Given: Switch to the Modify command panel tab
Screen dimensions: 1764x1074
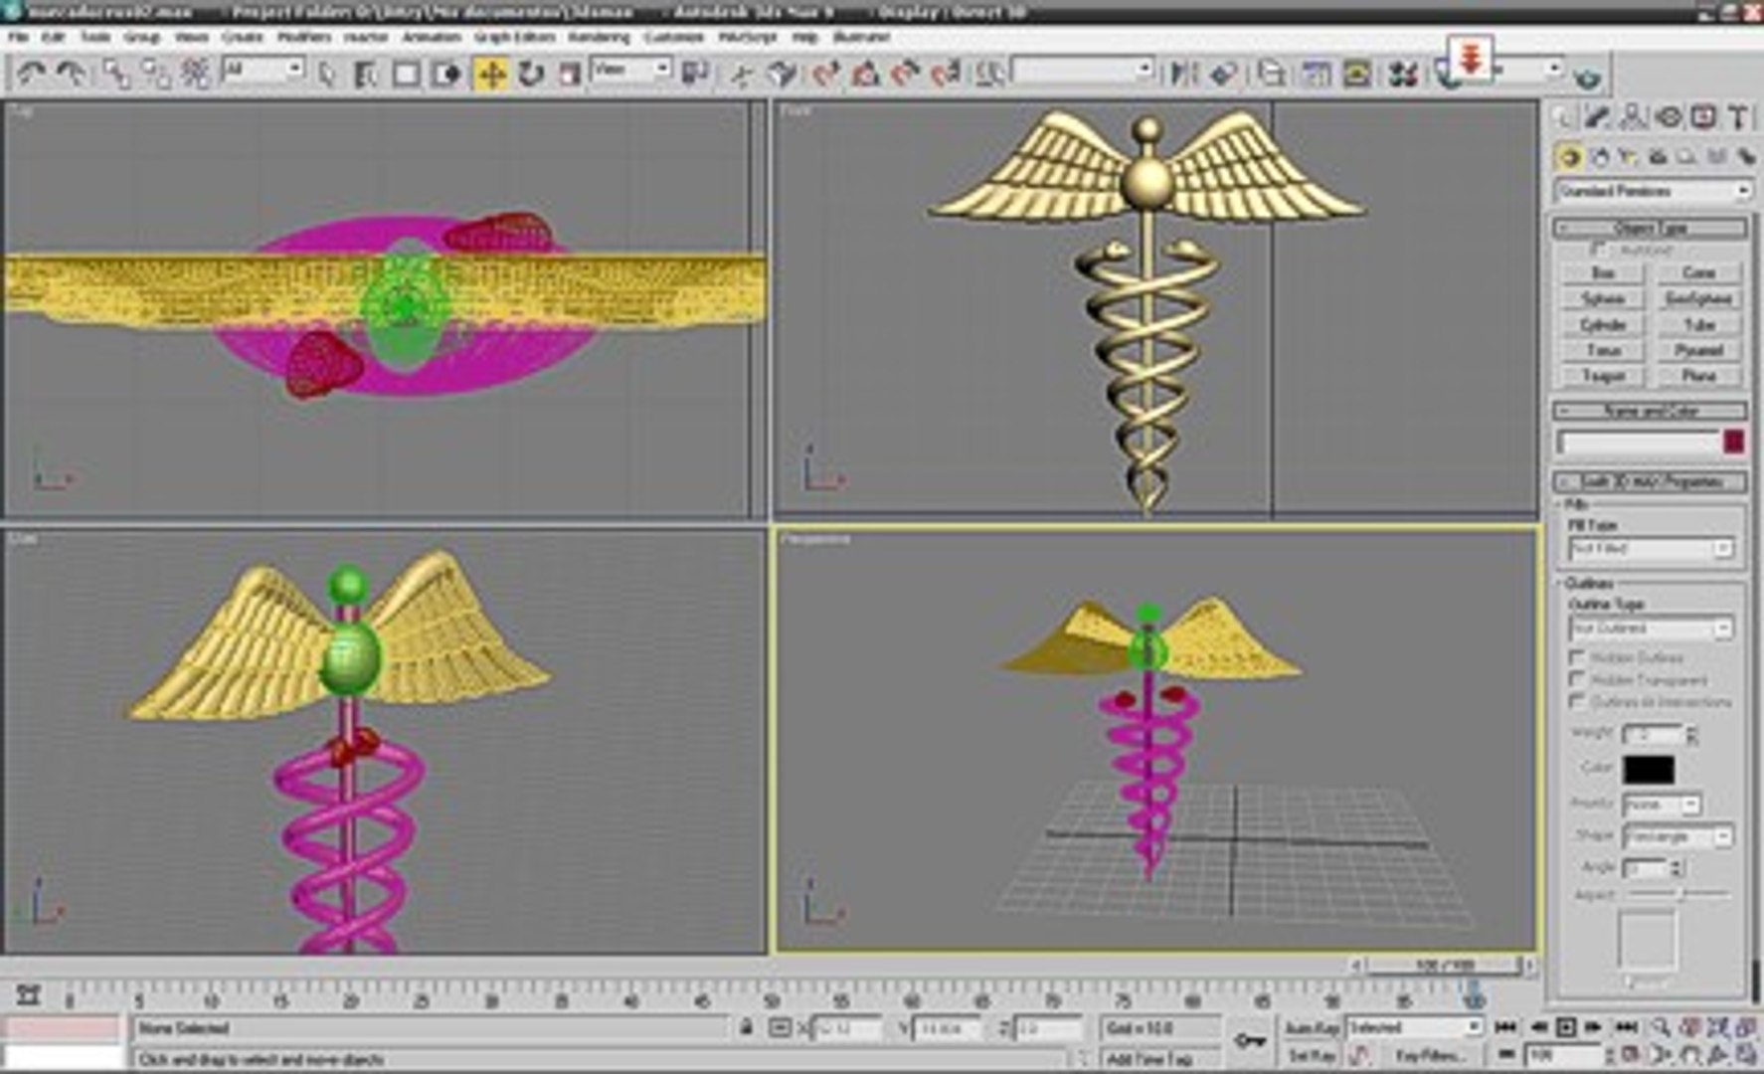Looking at the screenshot, I should [x=1598, y=117].
